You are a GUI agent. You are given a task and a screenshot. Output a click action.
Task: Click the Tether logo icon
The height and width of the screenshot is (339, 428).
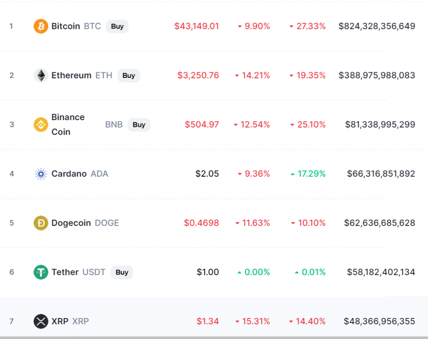41,272
